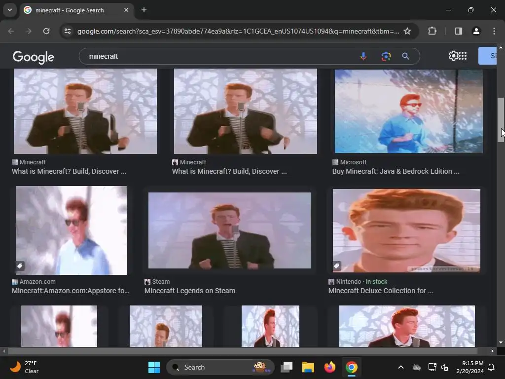
Task: Click the blue Sign in button
Action: 487,56
